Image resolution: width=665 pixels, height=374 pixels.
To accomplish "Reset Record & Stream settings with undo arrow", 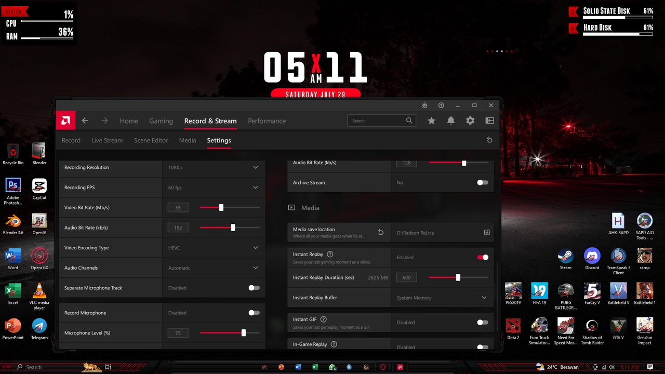I will 489,140.
